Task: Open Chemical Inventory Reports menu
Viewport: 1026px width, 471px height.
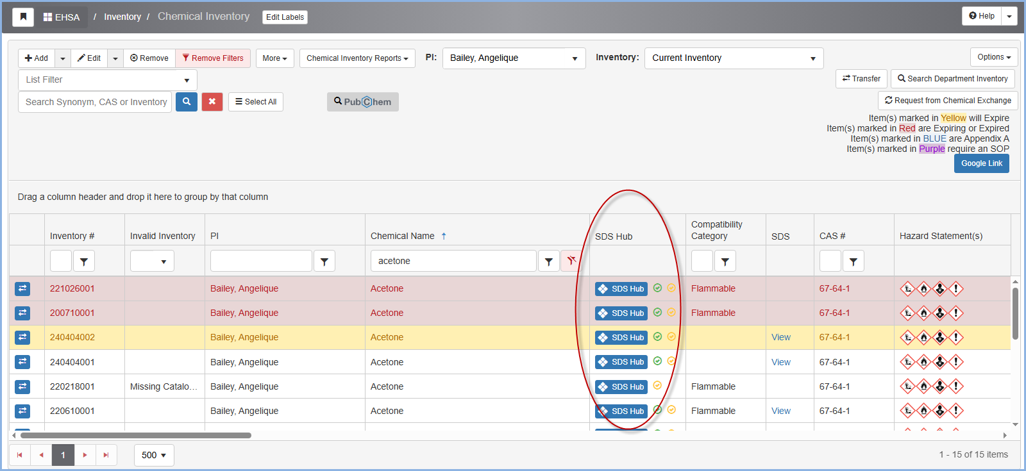Action: [357, 58]
